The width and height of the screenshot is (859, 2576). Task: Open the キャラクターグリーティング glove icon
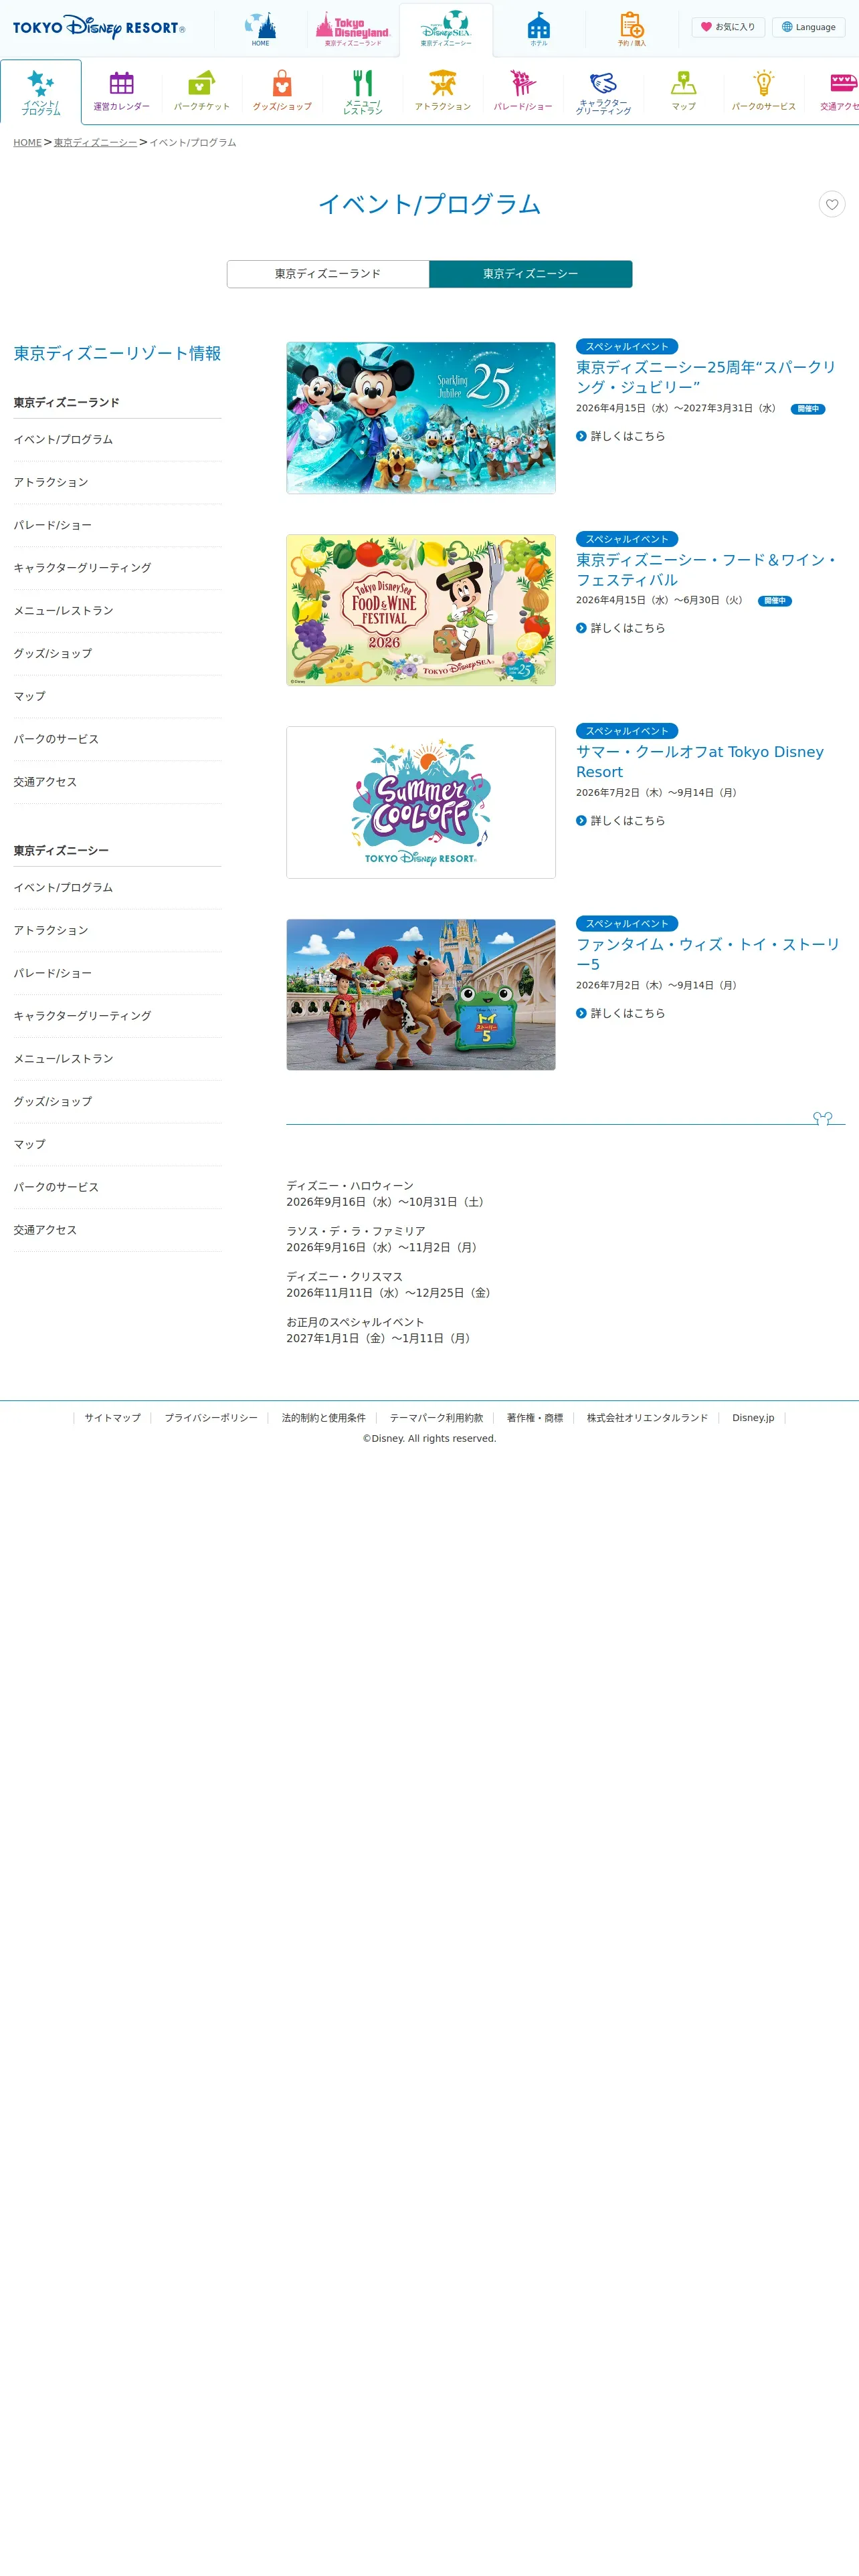tap(603, 92)
